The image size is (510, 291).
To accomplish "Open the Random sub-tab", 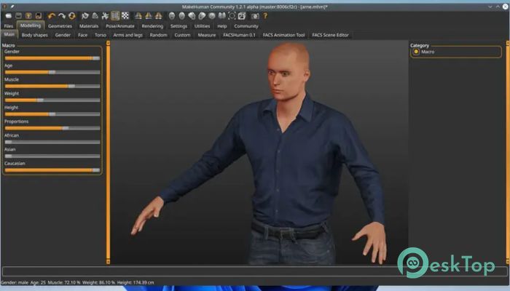I will tap(158, 35).
